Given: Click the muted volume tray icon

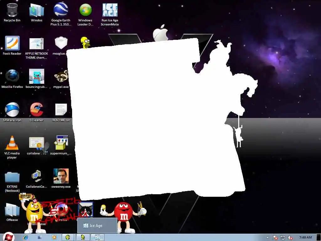Looking at the screenshot, I should pos(290,238).
